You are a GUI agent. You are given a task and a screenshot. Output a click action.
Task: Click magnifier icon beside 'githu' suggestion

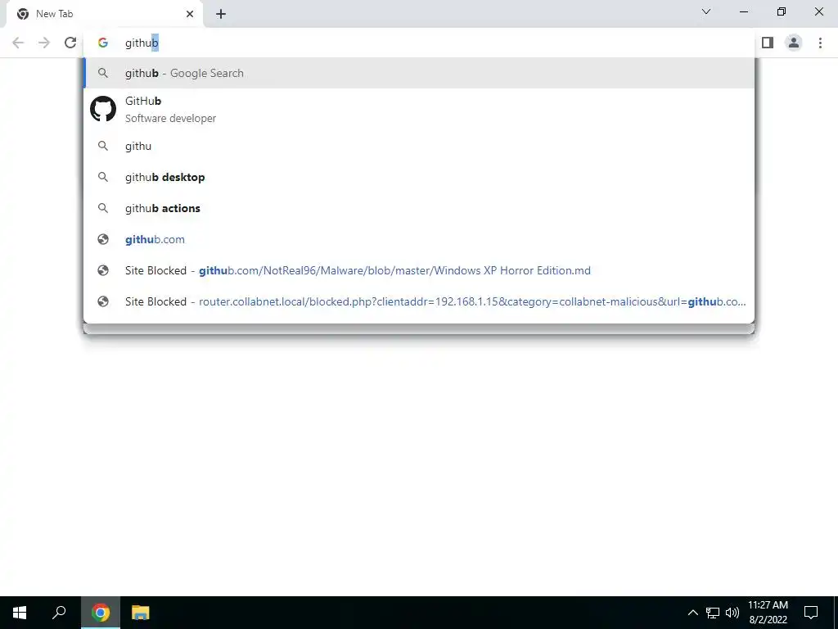(x=103, y=146)
